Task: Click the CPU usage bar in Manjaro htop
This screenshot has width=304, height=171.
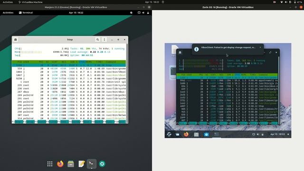Action: 42,48
